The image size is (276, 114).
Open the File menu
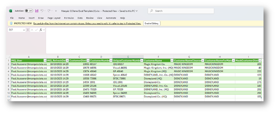coord(12,18)
